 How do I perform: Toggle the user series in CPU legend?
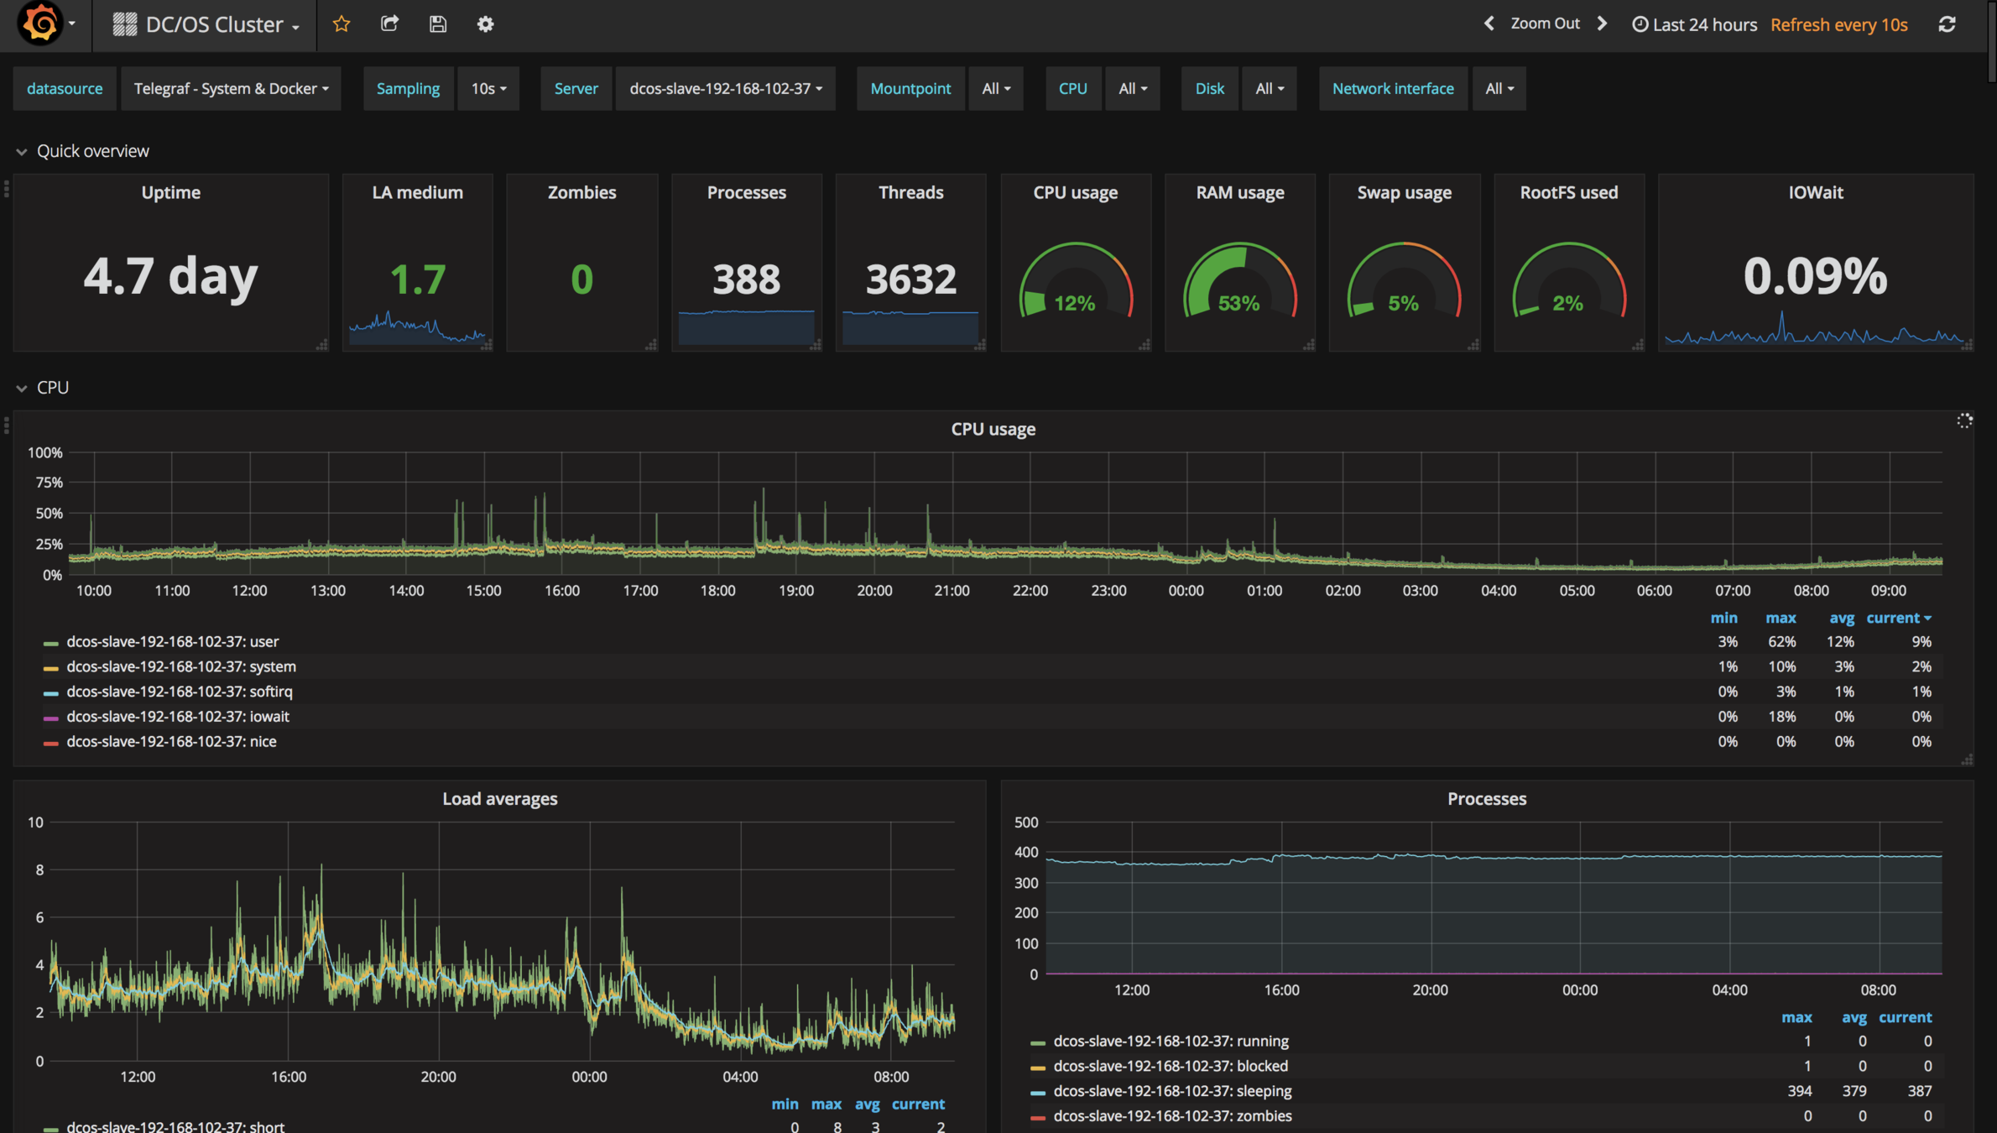(172, 641)
